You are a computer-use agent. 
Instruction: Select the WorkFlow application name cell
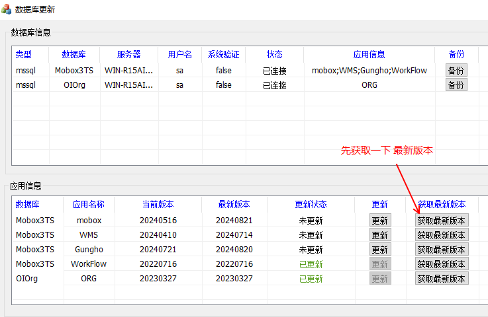(89, 264)
